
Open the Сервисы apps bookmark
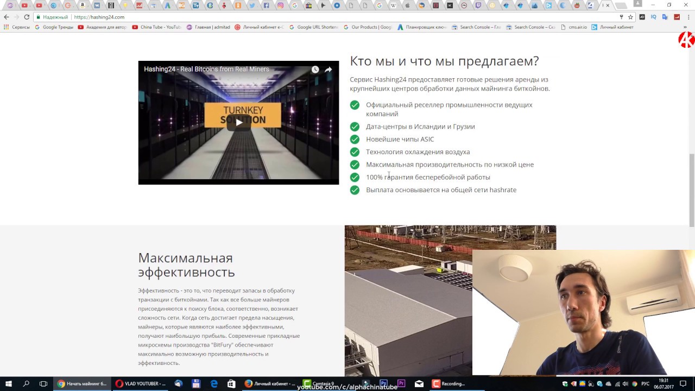coord(17,27)
